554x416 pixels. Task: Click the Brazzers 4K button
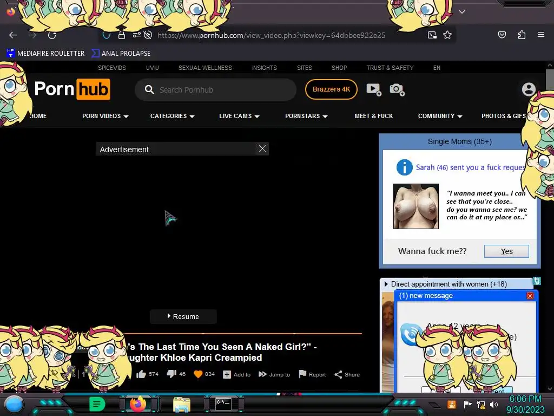[331, 89]
